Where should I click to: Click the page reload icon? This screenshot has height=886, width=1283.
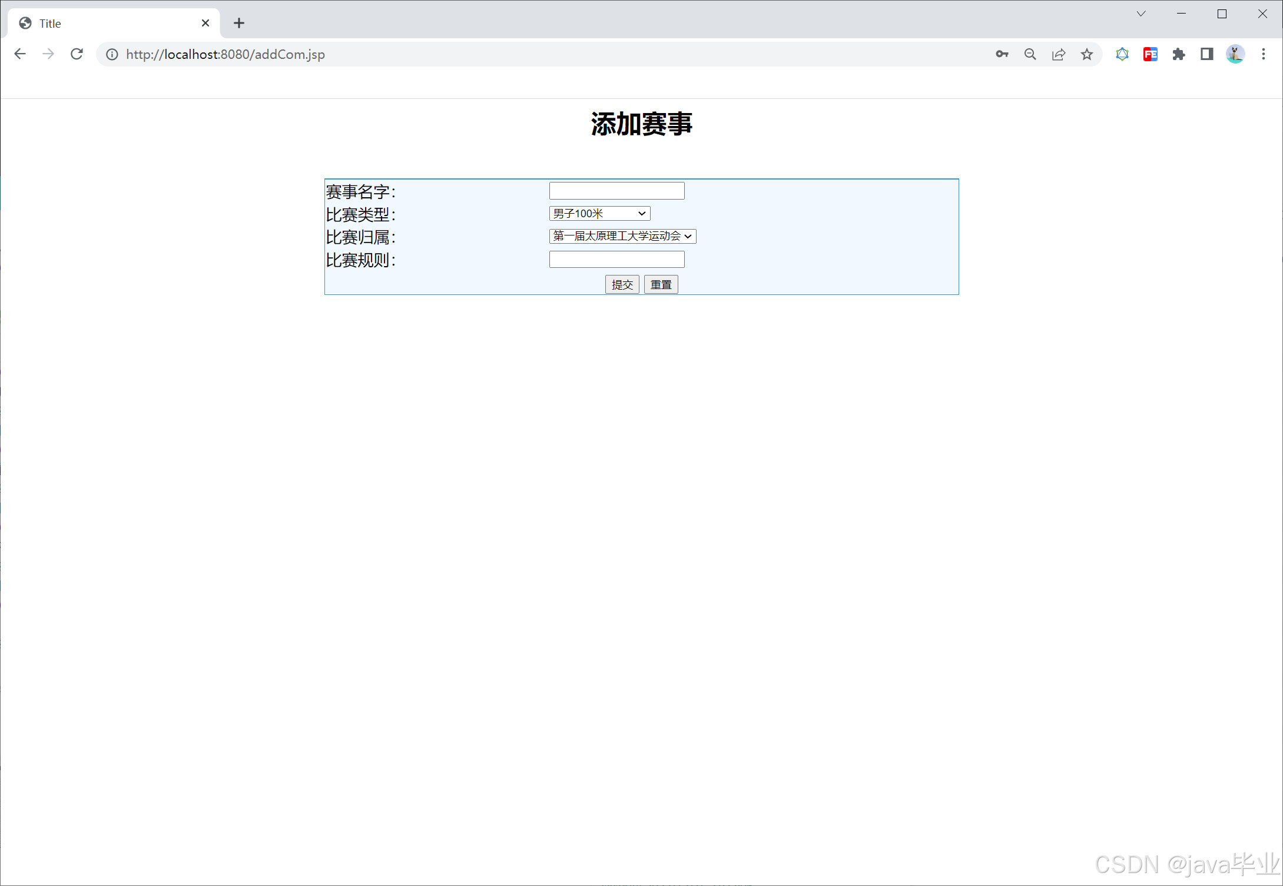coord(77,54)
